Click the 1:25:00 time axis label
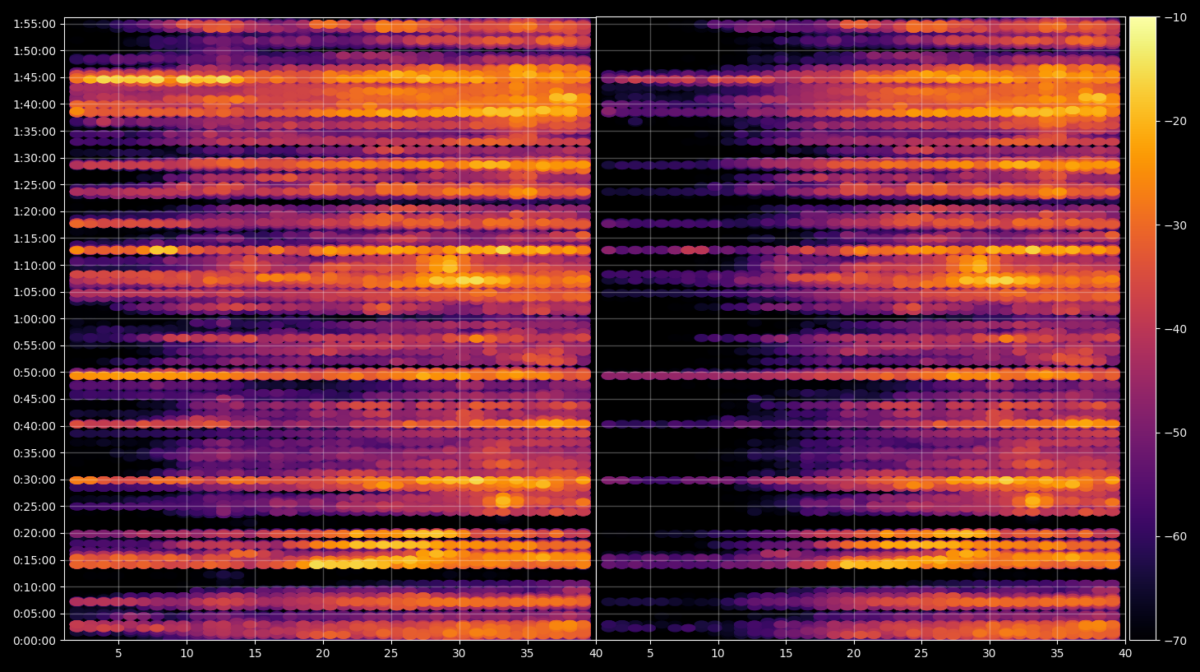The image size is (1200, 672). pyautogui.click(x=35, y=185)
